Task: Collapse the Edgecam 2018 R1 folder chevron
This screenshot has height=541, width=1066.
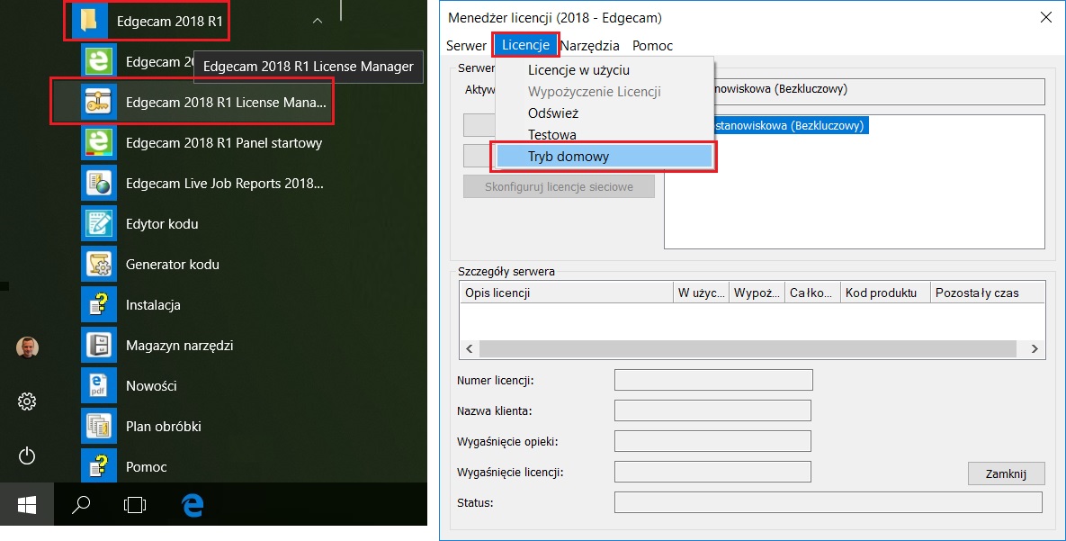Action: pos(318,21)
